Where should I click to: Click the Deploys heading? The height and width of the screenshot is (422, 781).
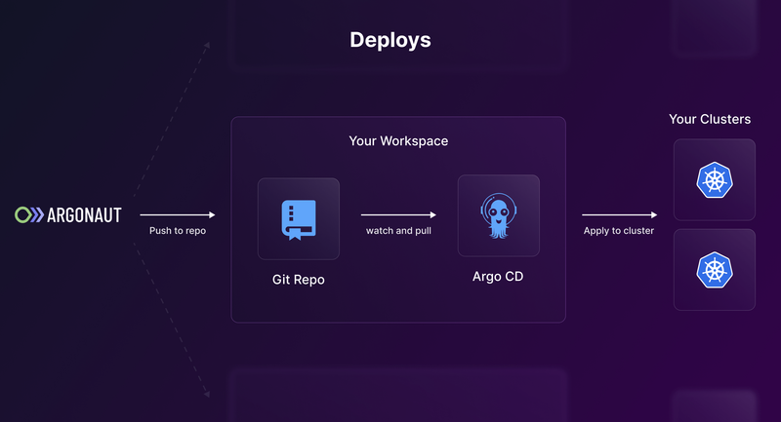click(x=390, y=41)
